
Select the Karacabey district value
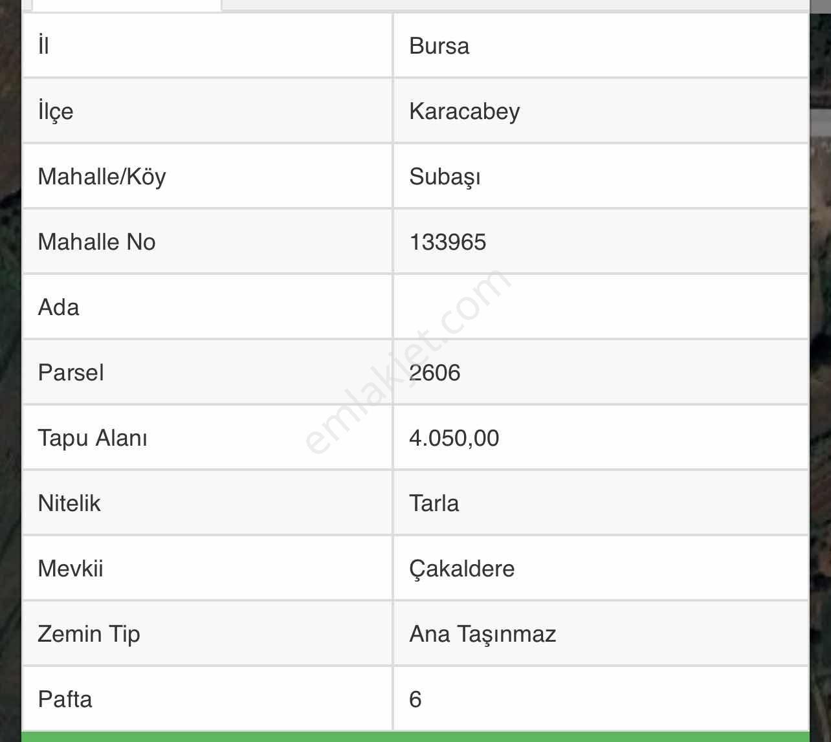coord(464,111)
